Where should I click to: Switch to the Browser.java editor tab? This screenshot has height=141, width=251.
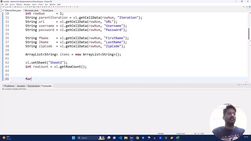[31, 11]
